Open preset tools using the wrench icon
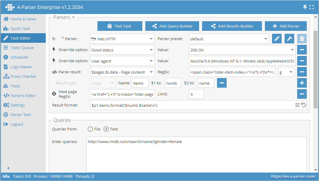The image size is (319, 181). click(x=289, y=39)
